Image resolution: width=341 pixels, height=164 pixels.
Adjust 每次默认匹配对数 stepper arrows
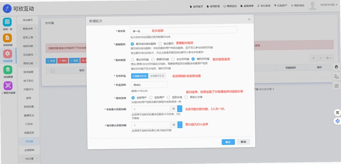click(x=179, y=125)
